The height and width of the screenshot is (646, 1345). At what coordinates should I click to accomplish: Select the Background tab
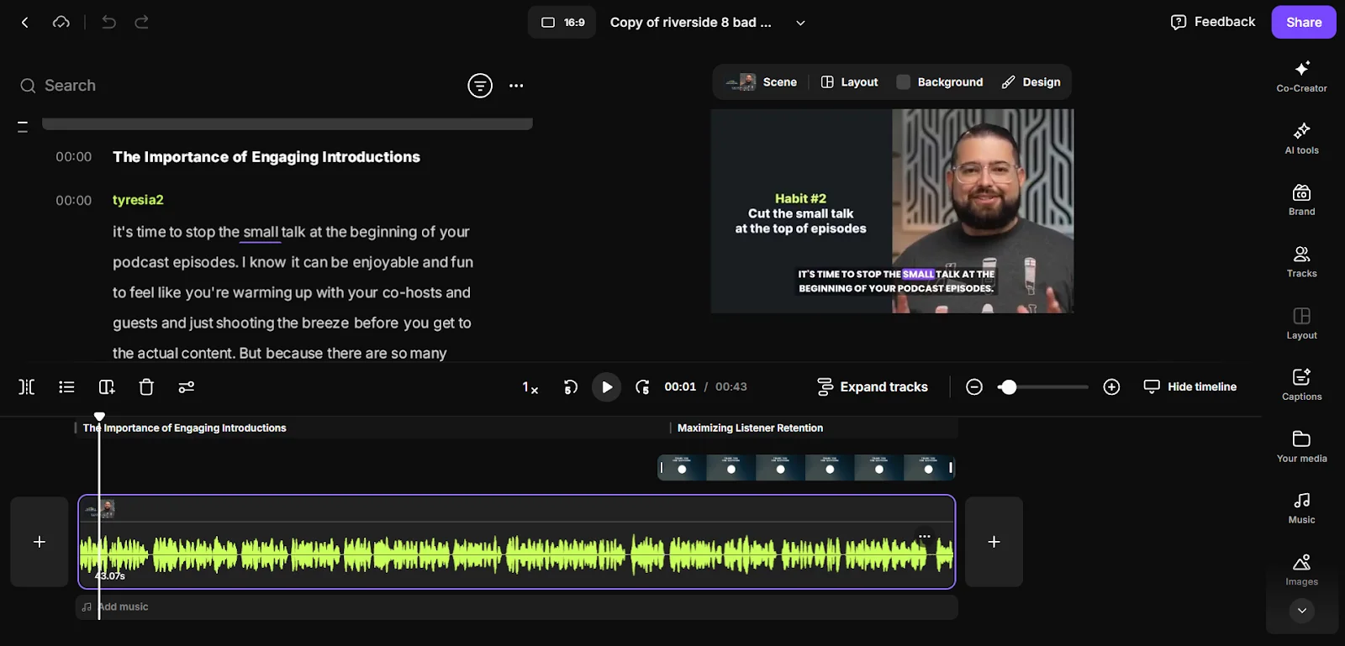(x=940, y=82)
